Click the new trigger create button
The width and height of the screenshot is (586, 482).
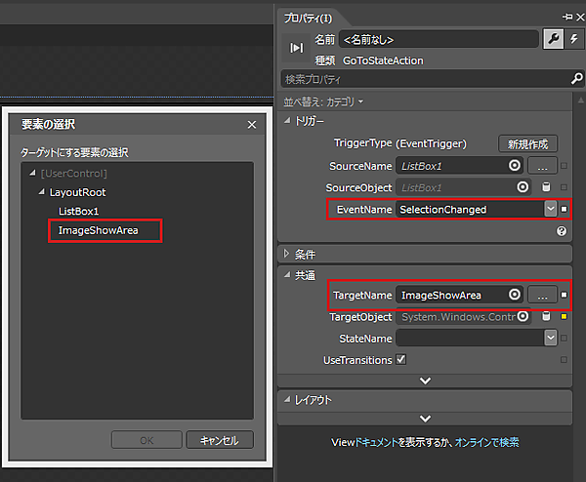coord(527,143)
